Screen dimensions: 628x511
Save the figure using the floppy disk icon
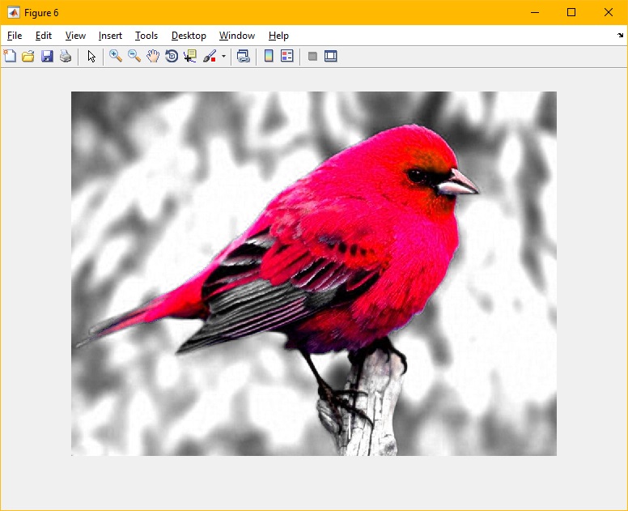point(47,56)
